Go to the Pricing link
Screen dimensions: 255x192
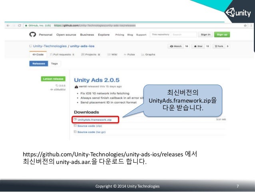point(120,35)
